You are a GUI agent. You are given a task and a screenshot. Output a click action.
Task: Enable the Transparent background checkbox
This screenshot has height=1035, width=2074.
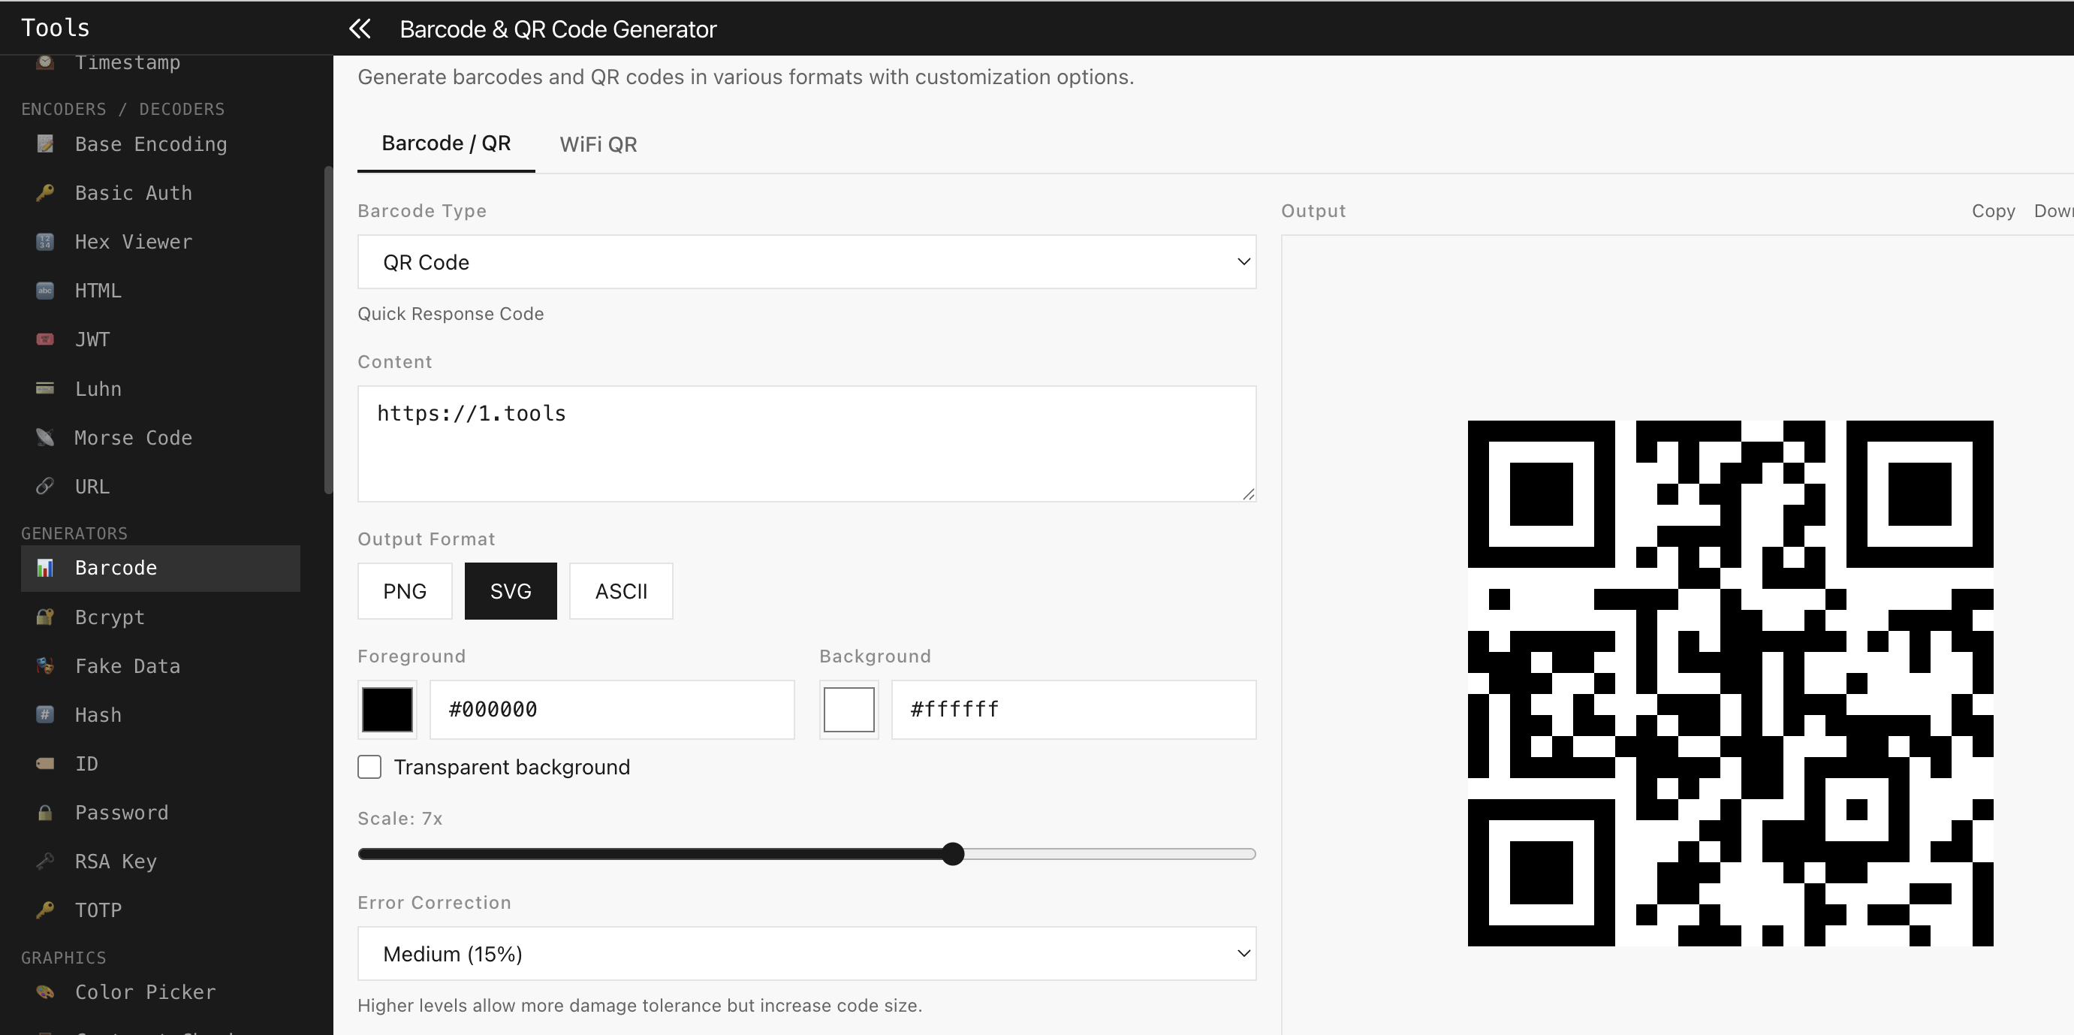[x=369, y=767]
